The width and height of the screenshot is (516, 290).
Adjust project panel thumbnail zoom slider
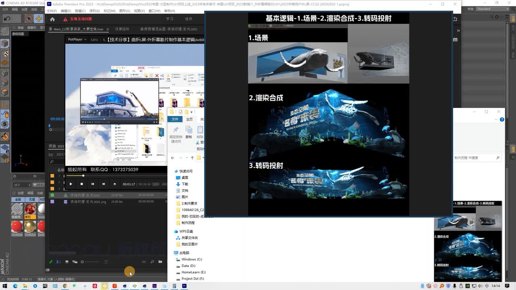tap(89, 262)
